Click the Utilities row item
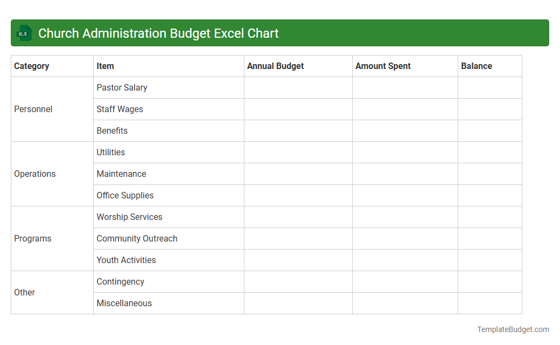Image resolution: width=560 pixels, height=345 pixels. [110, 152]
